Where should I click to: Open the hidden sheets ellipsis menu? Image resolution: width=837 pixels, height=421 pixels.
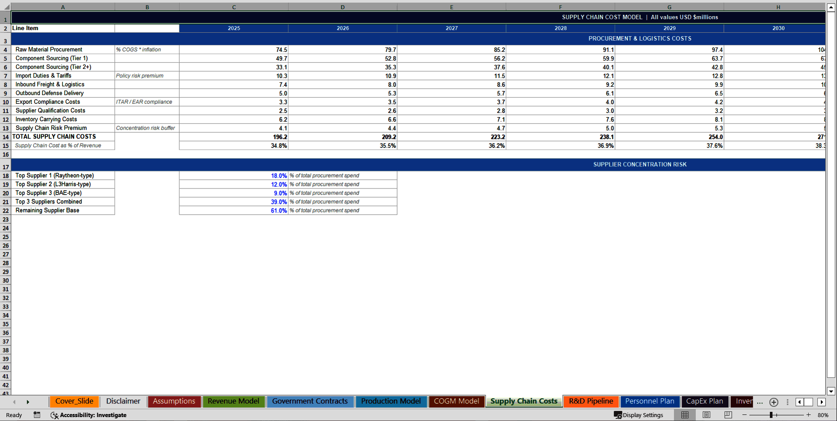760,402
